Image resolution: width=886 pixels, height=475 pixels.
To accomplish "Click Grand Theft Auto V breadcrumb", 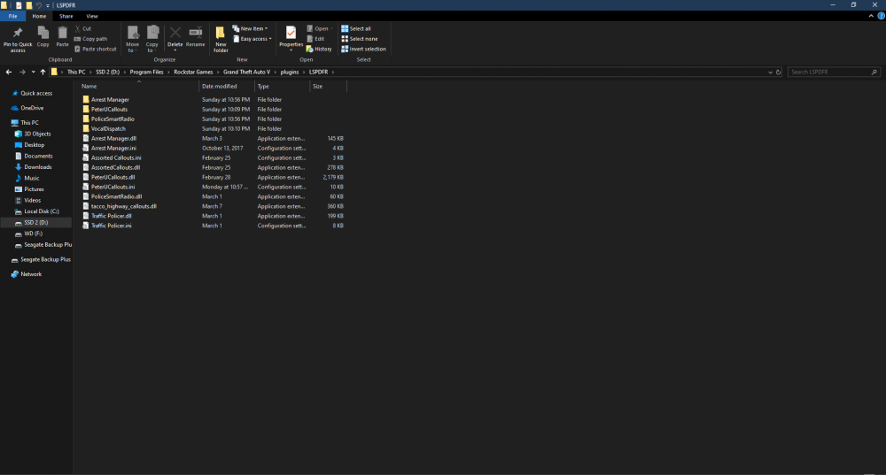I will coord(246,73).
